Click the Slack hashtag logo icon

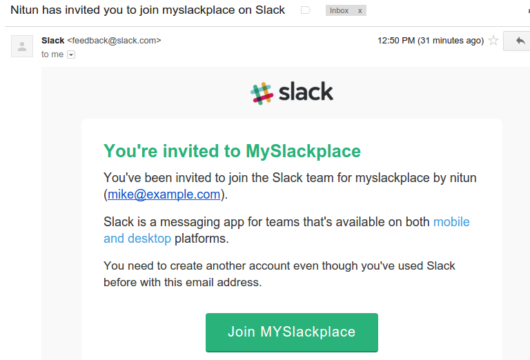point(262,93)
